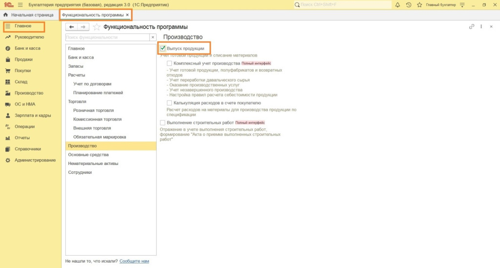
Task: Copy link using the chain icon
Action: pos(472,27)
